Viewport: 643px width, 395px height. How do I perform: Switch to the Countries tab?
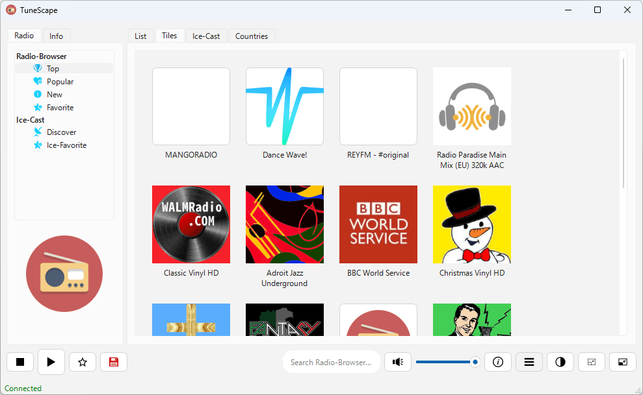(252, 36)
